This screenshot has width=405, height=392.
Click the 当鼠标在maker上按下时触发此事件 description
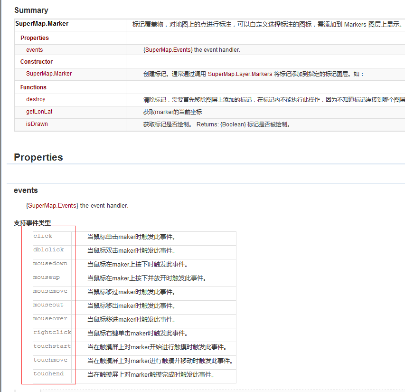pyautogui.click(x=137, y=265)
